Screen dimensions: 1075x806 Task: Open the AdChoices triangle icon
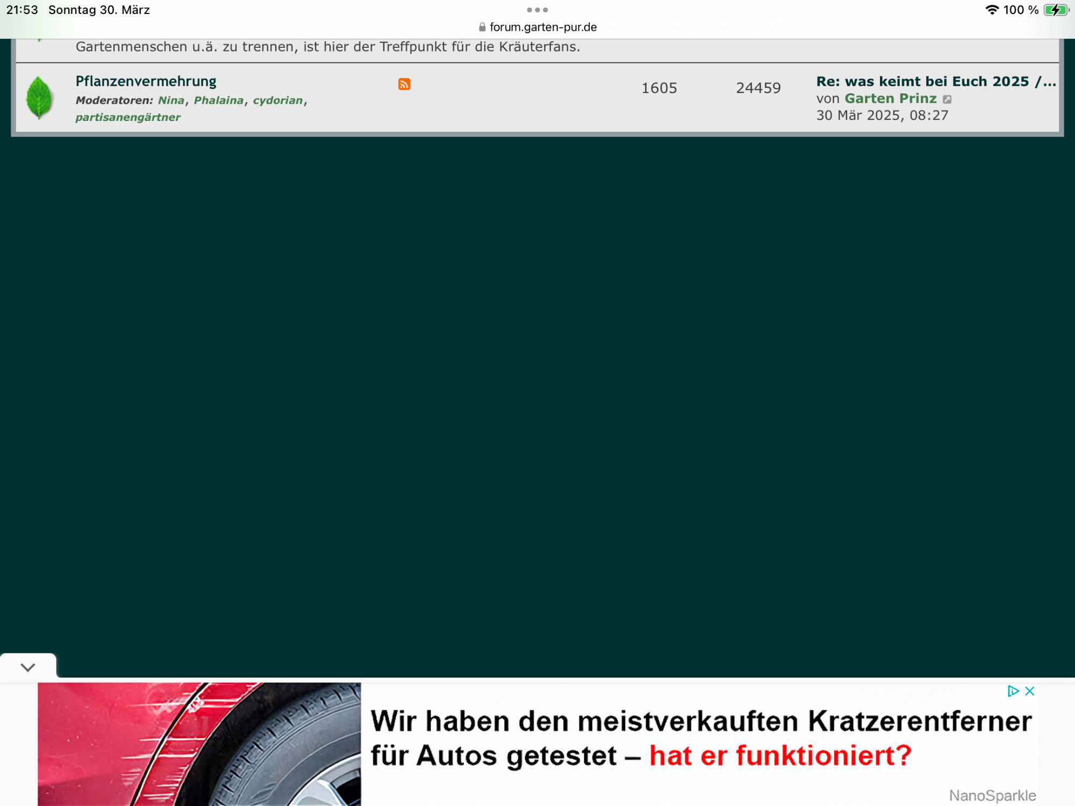[x=1013, y=691]
